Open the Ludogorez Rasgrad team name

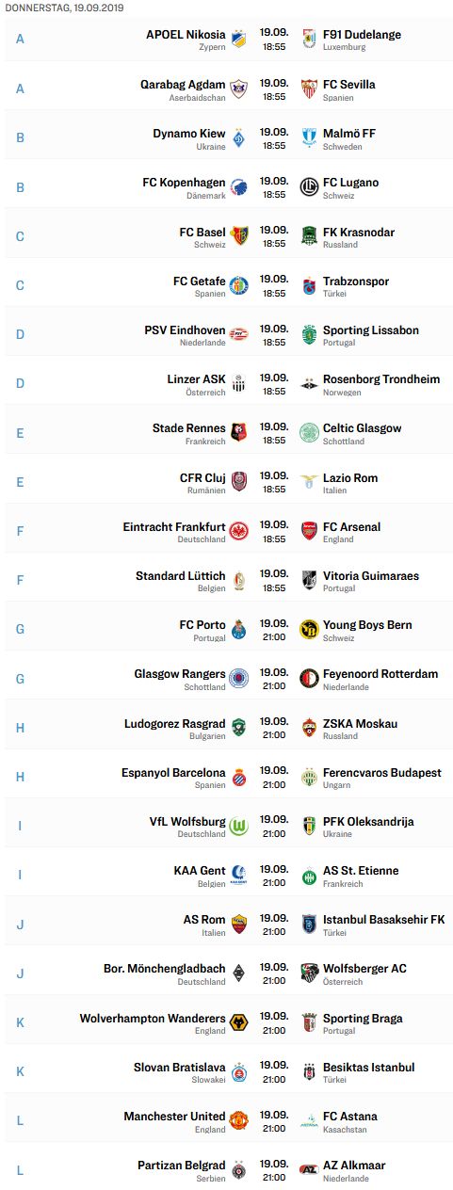[x=175, y=724]
